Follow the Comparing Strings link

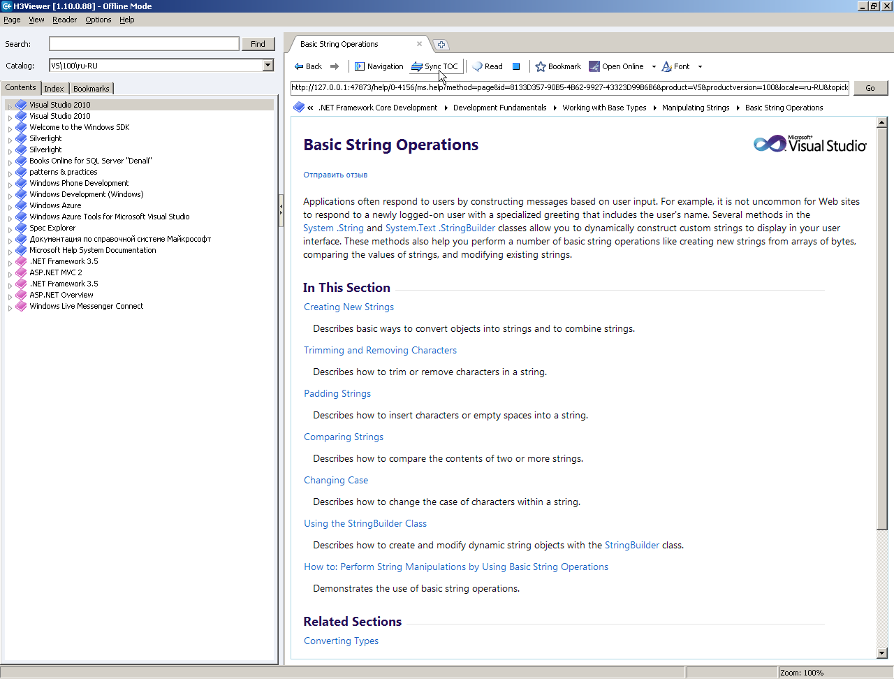coord(344,437)
